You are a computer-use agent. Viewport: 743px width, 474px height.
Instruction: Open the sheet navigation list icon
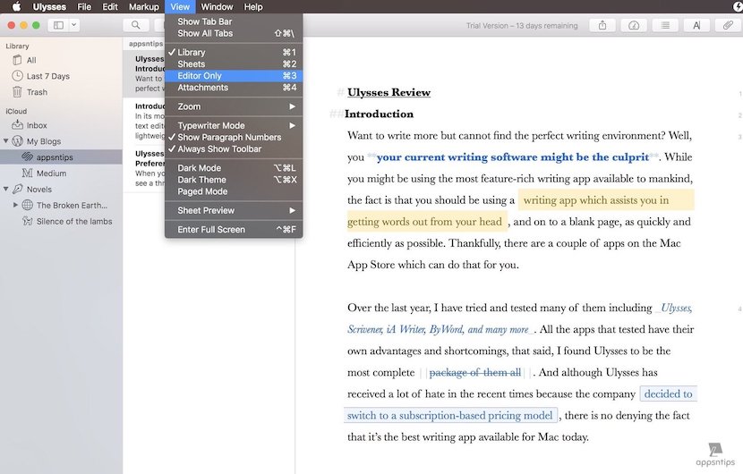click(665, 25)
